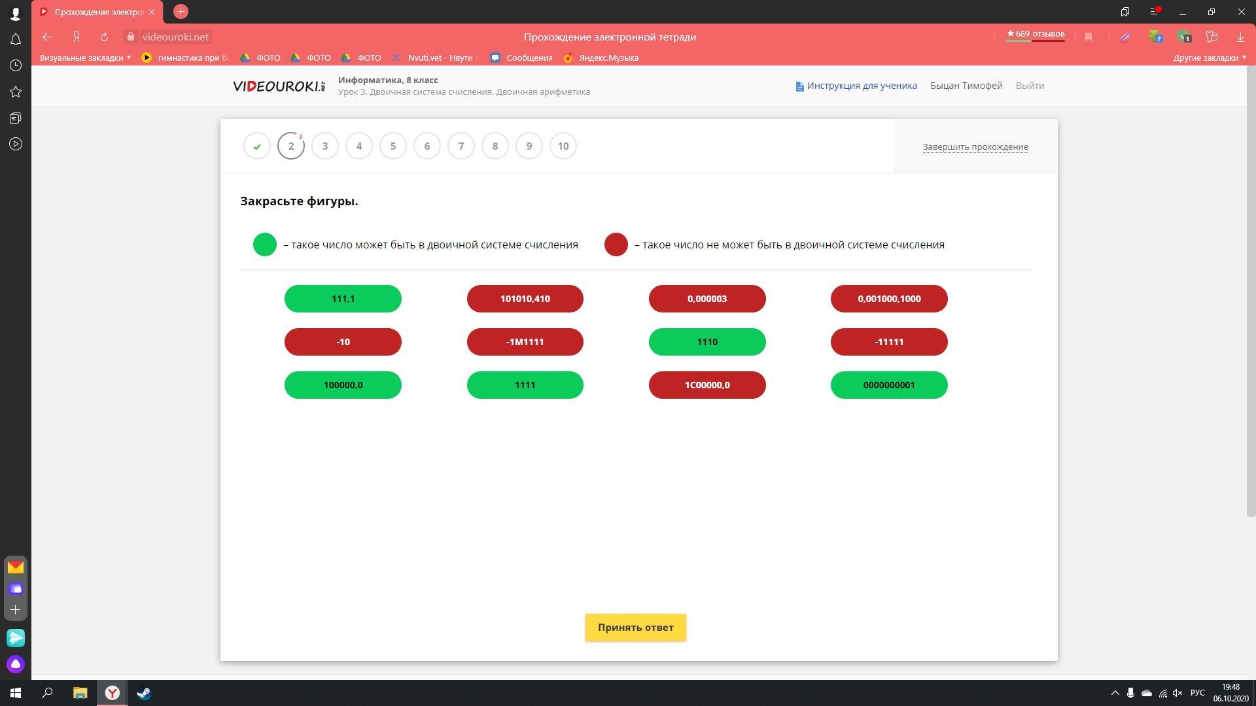Open the downloads arrow icon
Image resolution: width=1256 pixels, height=706 pixels.
click(1240, 37)
